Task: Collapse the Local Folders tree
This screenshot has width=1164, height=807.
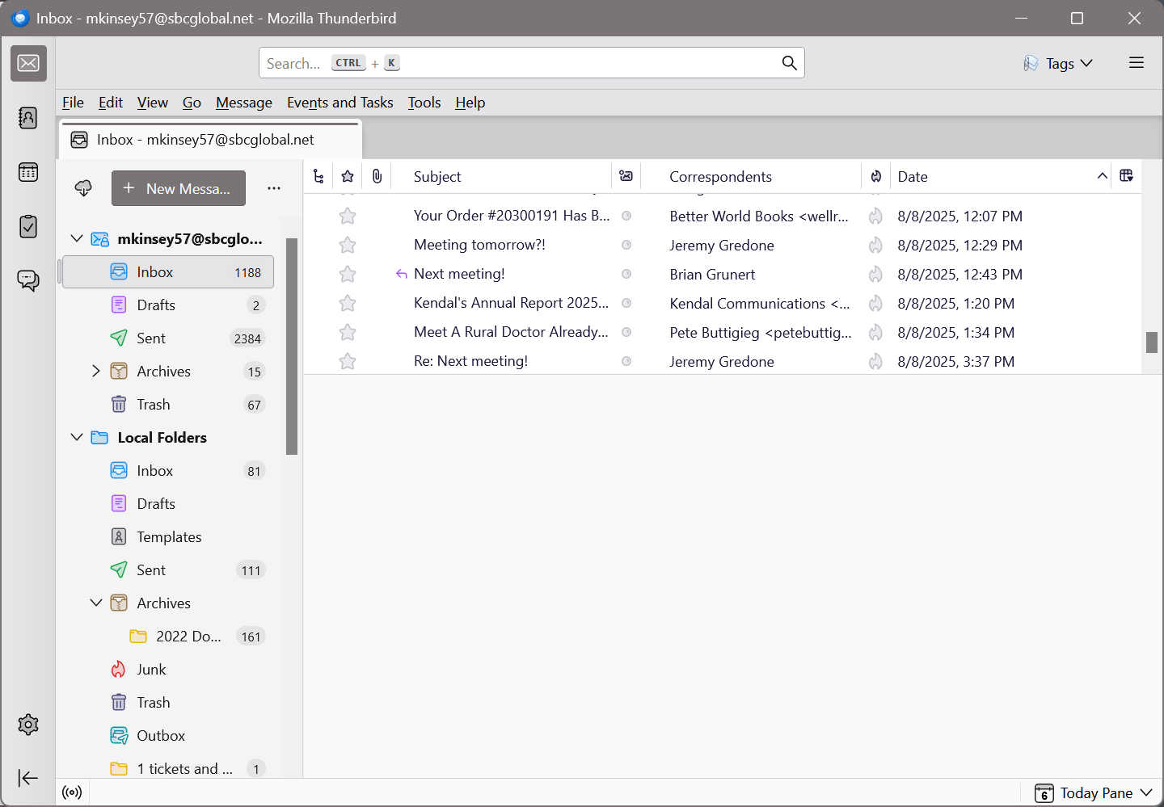Action: click(x=77, y=437)
